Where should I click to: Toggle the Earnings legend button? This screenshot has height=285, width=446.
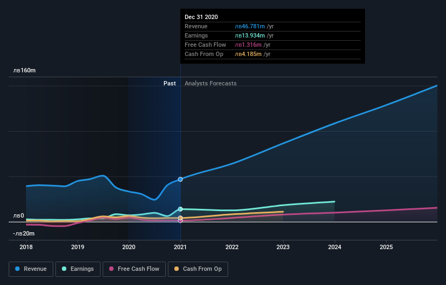click(78, 269)
